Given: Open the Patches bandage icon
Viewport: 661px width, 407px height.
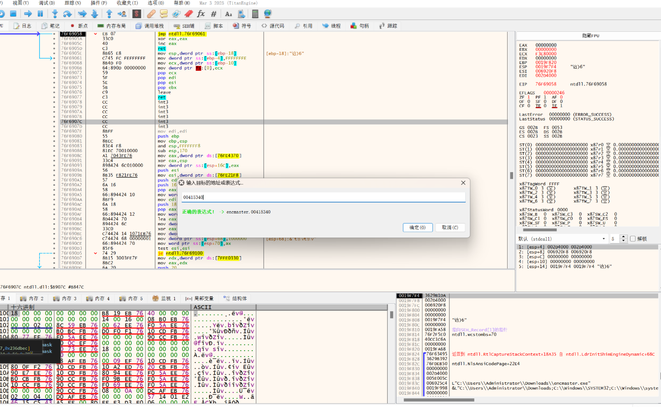Looking at the screenshot, I should tap(152, 14).
